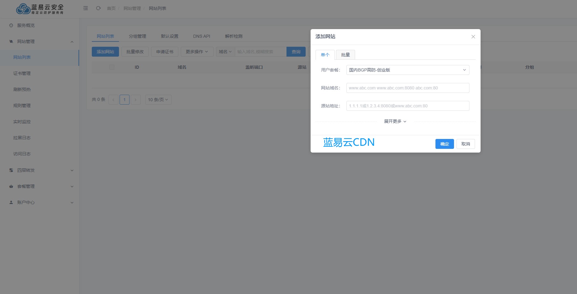Switch to the DNS API tab
The height and width of the screenshot is (294, 577).
pos(201,36)
